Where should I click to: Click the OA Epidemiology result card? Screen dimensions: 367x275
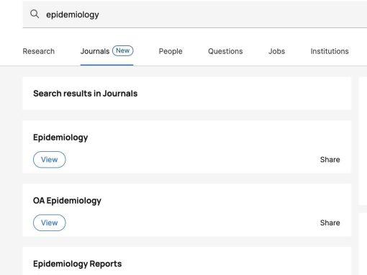(187, 210)
